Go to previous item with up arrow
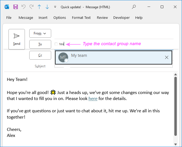182x147 pixels. 39,7
